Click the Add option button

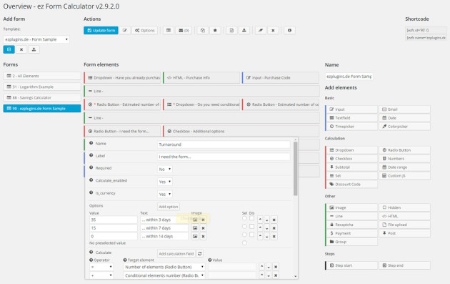[169, 207]
